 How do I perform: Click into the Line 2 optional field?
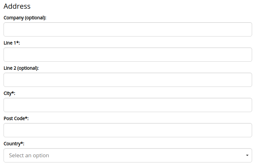click(127, 80)
